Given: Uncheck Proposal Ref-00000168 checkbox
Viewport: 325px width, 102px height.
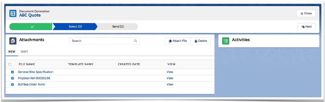Looking at the screenshot, I should [12, 78].
